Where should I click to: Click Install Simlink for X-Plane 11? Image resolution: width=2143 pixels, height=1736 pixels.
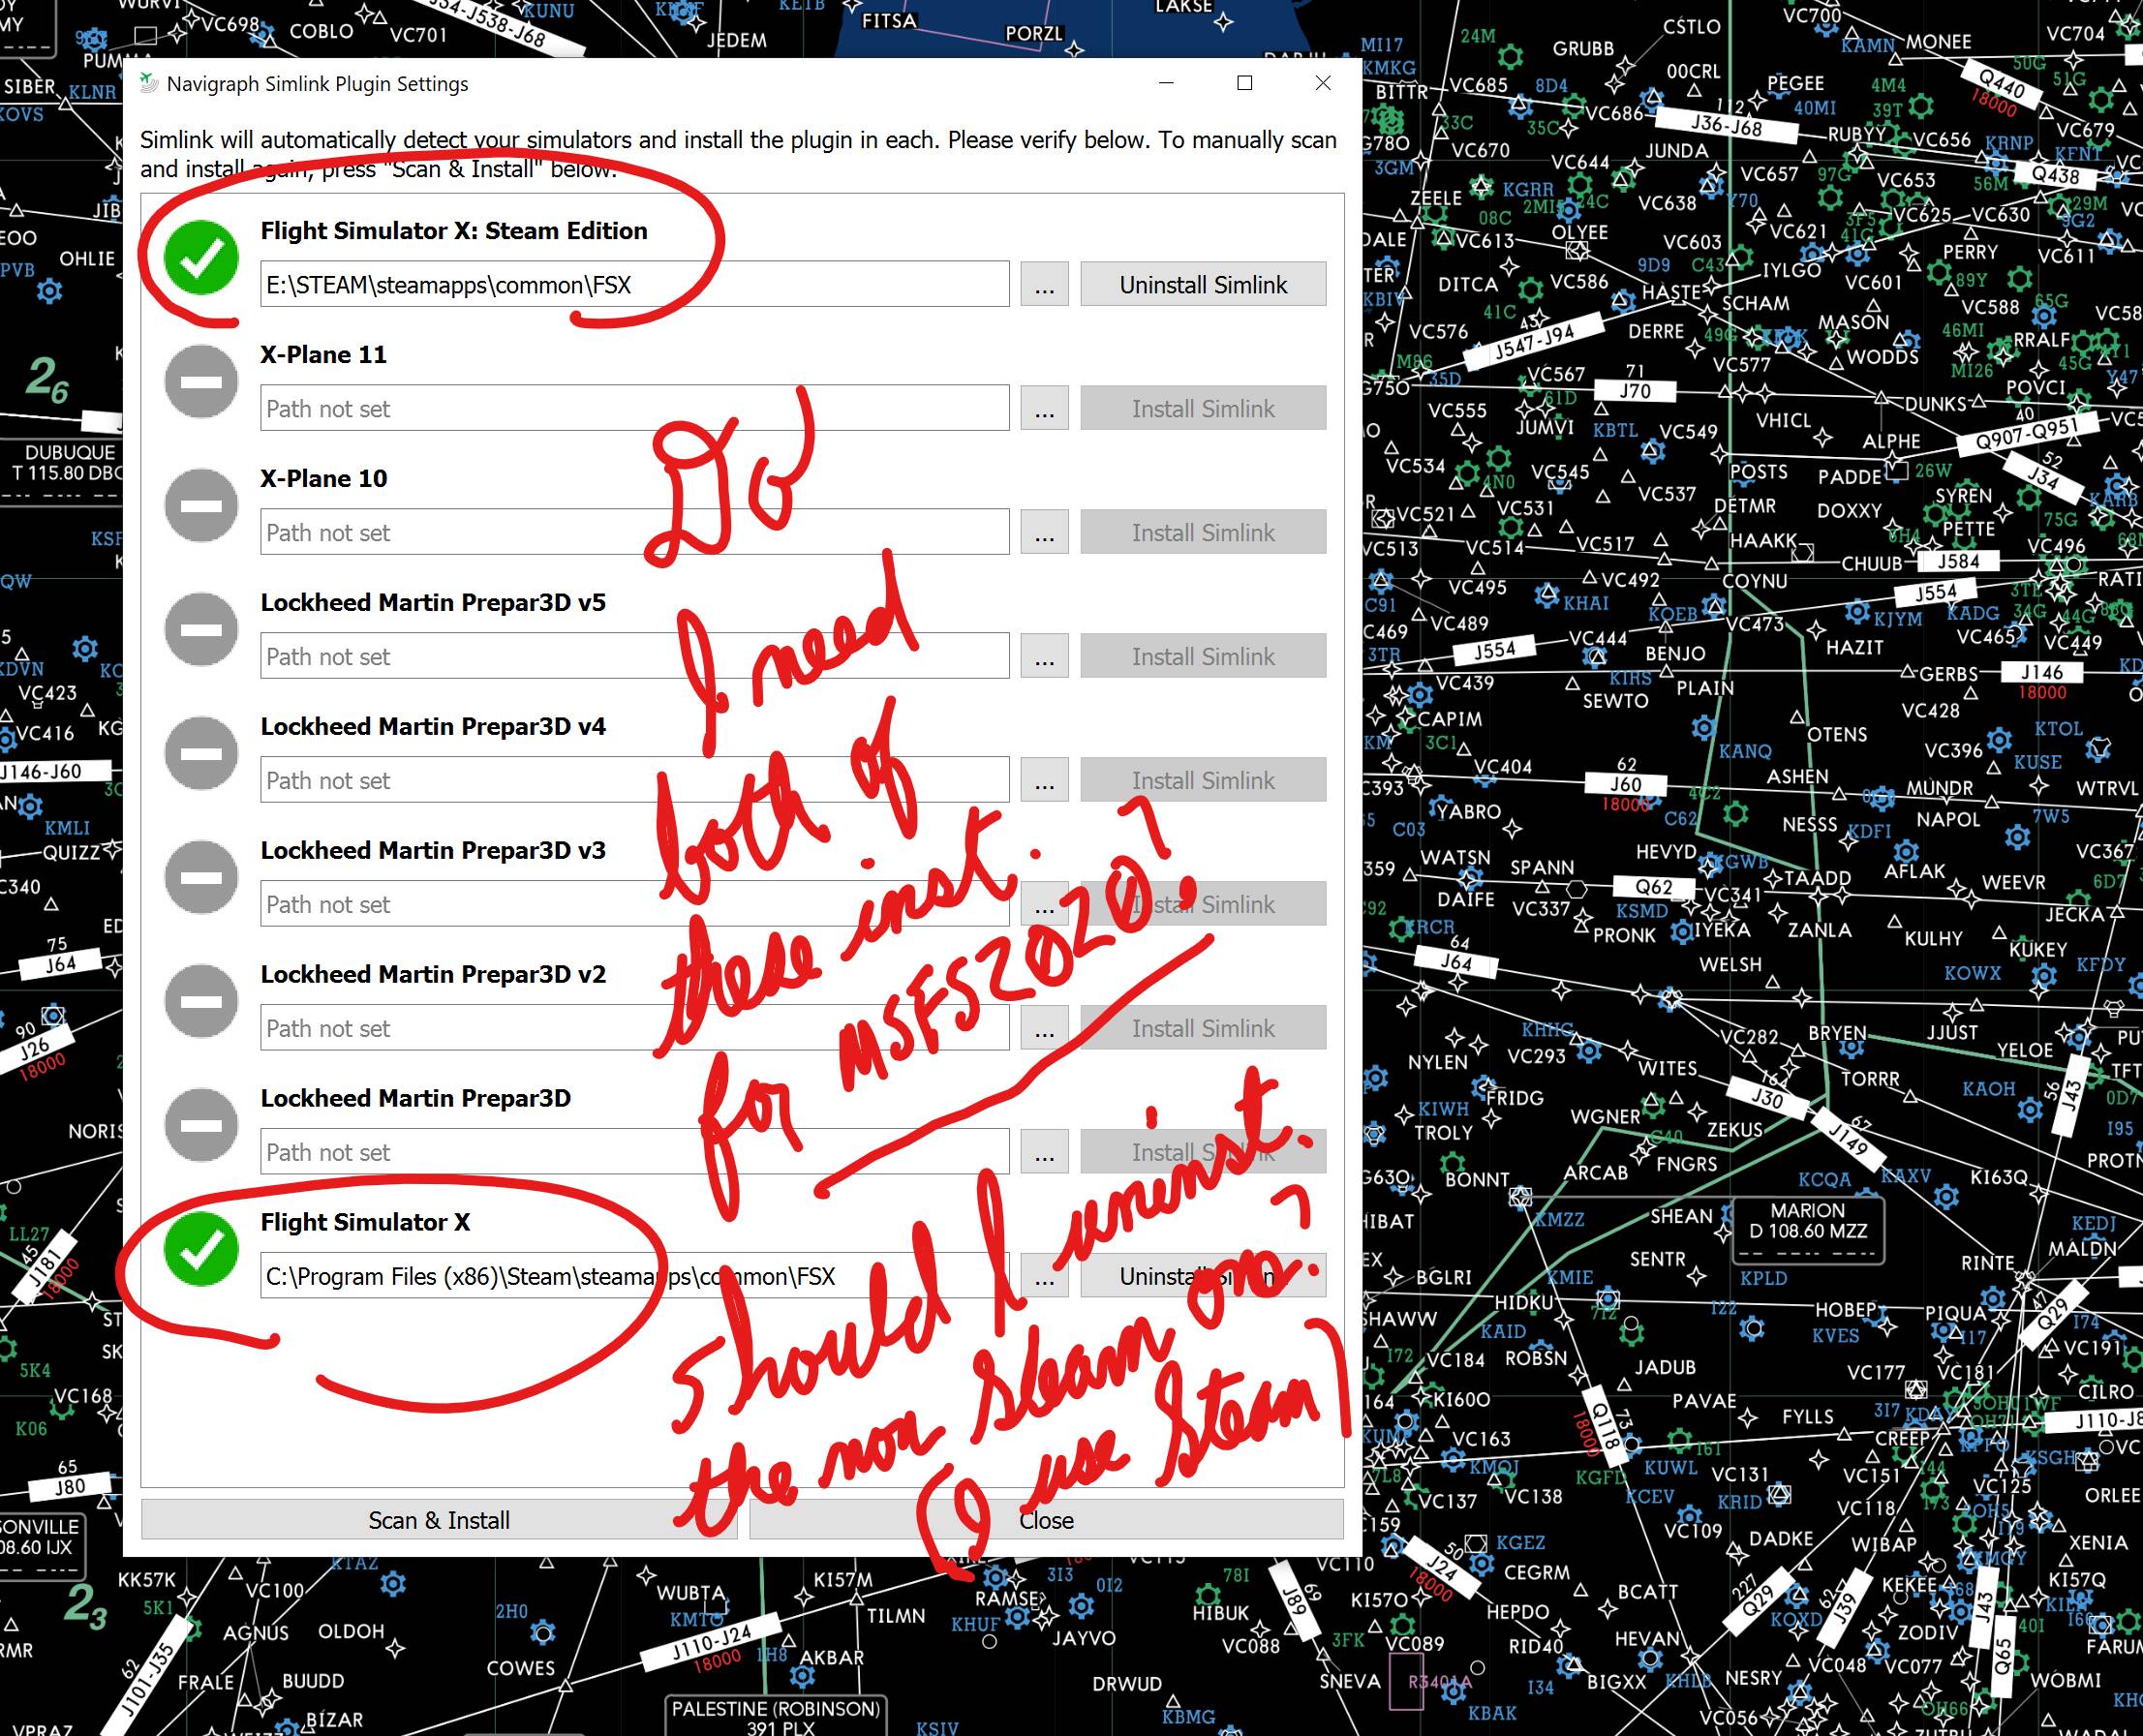[x=1203, y=409]
